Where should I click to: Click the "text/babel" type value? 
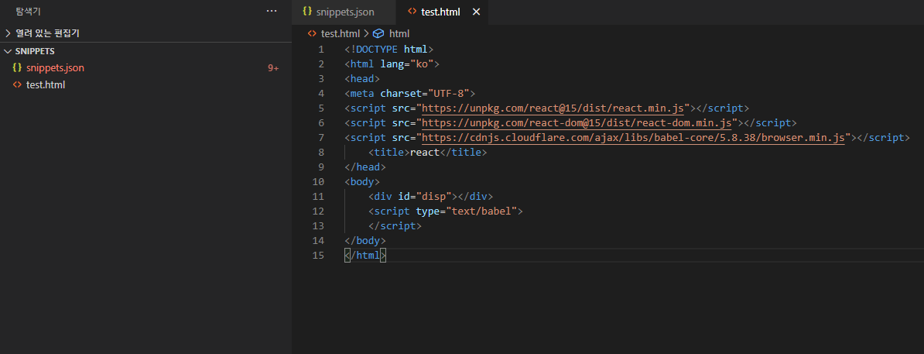tap(481, 211)
